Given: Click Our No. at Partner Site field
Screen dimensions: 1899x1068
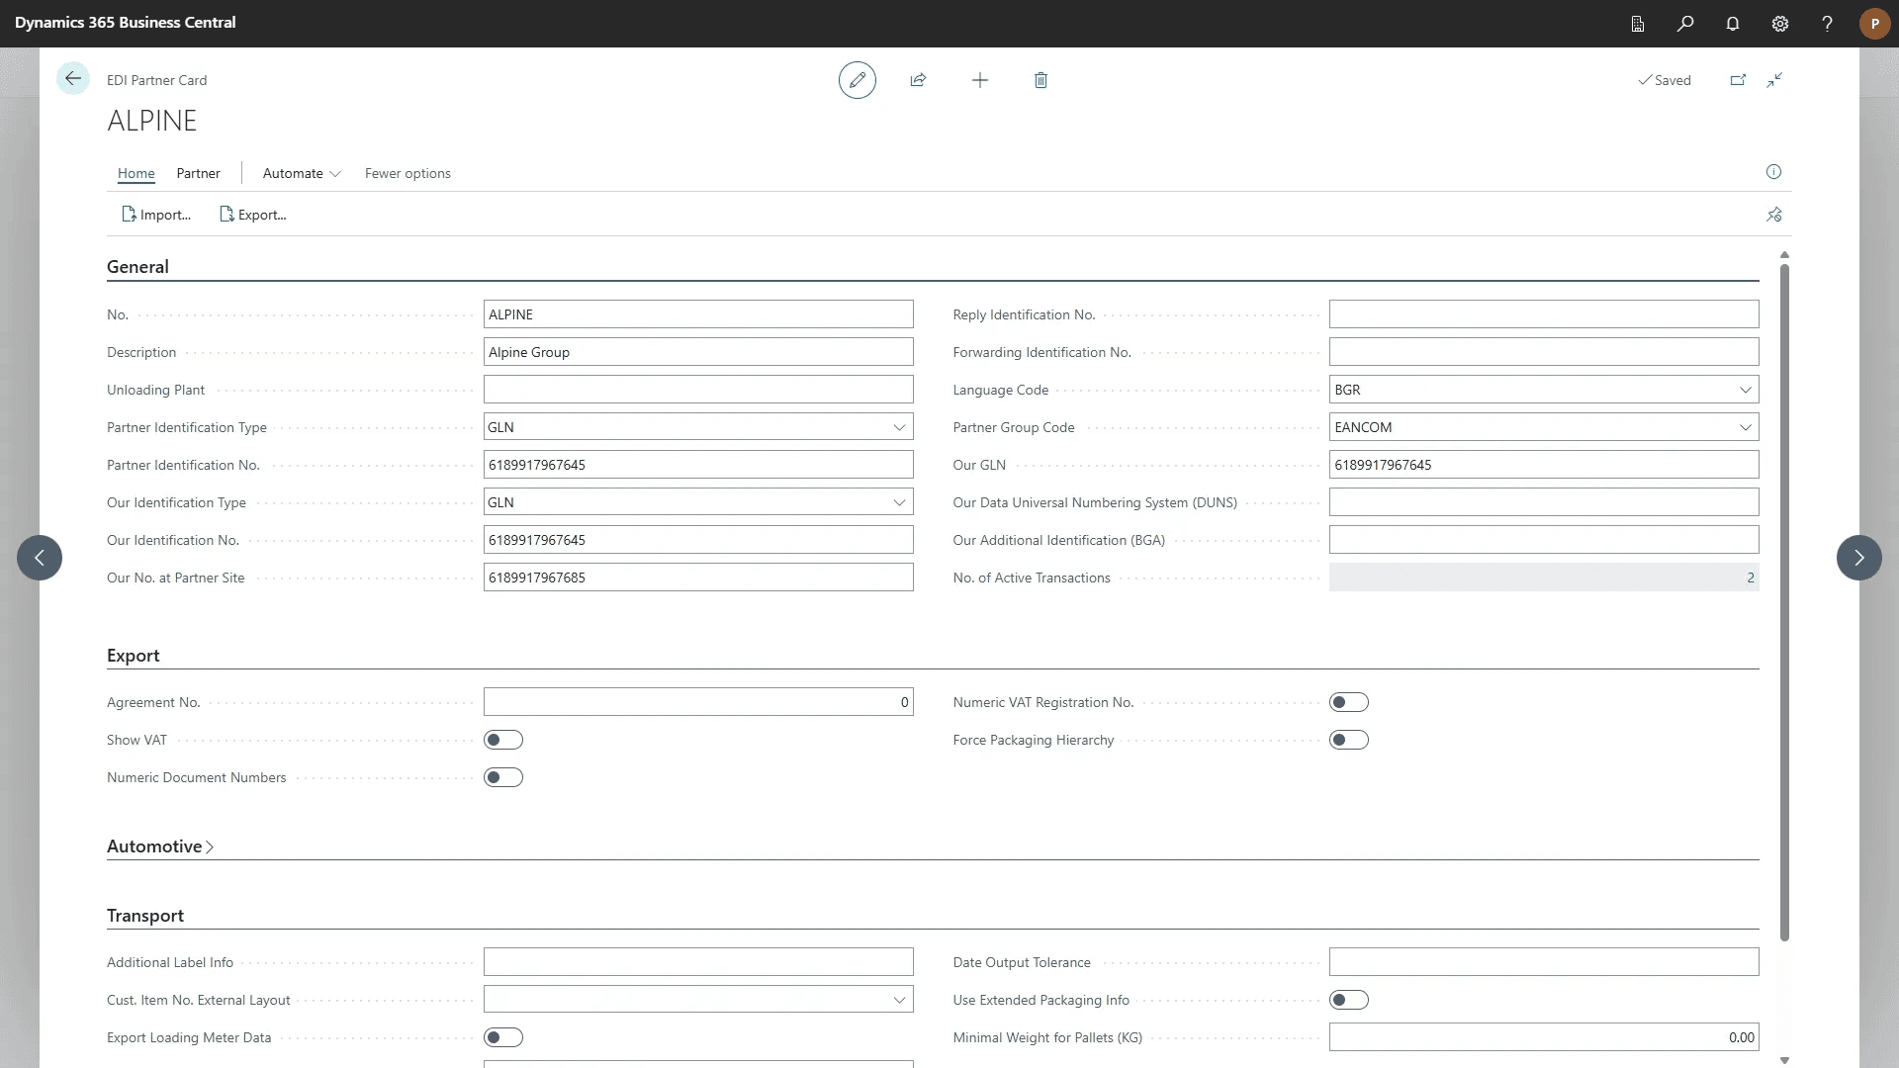Looking at the screenshot, I should coord(698,578).
